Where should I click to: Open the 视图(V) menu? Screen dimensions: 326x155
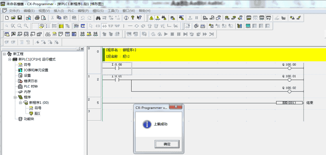tap(44, 11)
